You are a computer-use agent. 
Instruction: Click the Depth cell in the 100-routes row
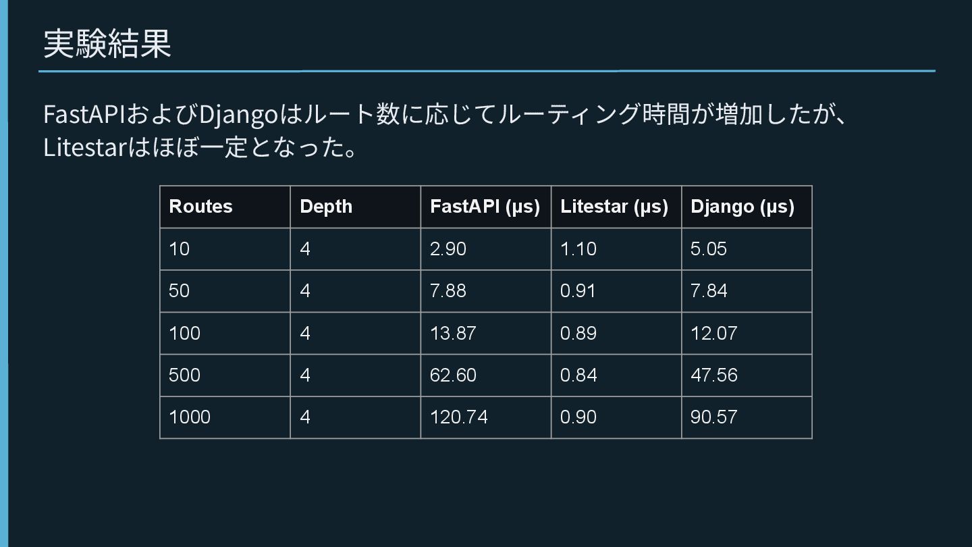click(x=305, y=333)
